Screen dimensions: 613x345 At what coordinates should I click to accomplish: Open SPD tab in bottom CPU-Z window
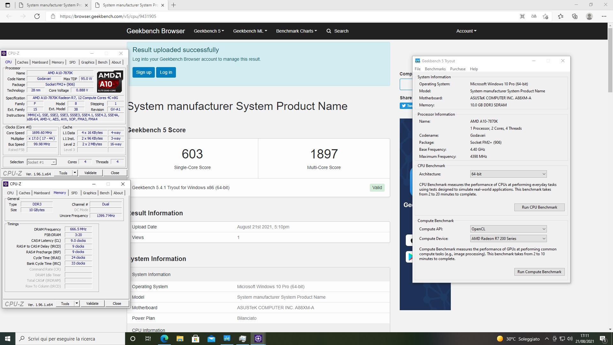point(74,193)
